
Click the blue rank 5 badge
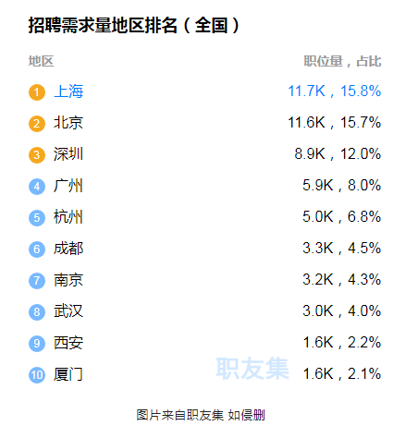point(37,218)
